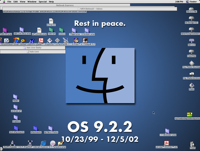Select the StuffIt Expander 7.0.3 icon

tap(13, 143)
